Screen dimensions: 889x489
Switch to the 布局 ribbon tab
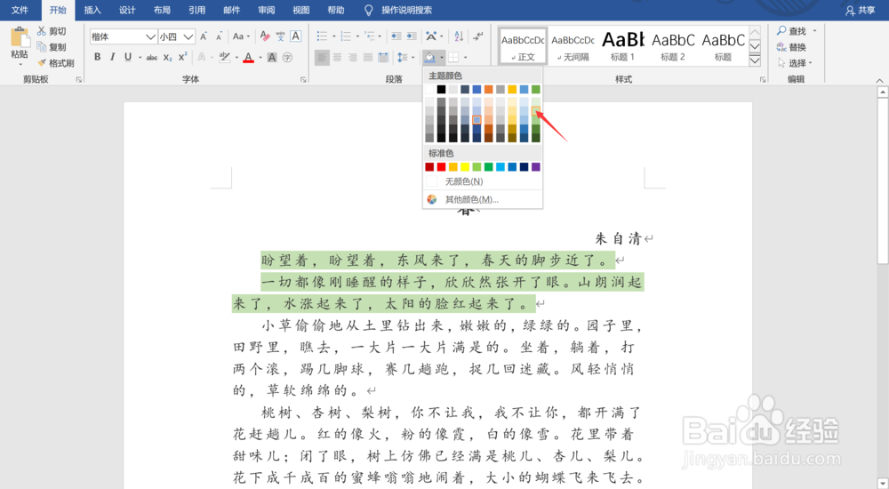(x=162, y=10)
